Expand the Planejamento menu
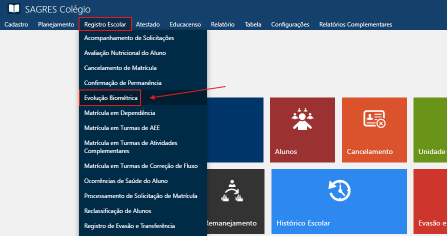The image size is (447, 236). (56, 24)
